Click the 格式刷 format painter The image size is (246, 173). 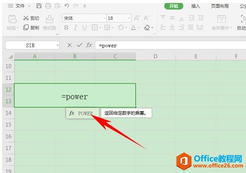click(50, 23)
